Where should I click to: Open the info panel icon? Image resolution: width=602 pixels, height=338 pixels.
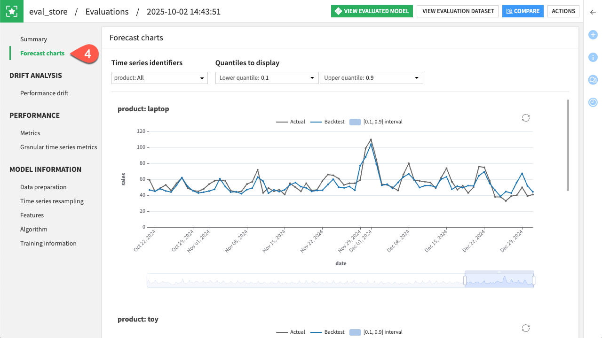(593, 57)
